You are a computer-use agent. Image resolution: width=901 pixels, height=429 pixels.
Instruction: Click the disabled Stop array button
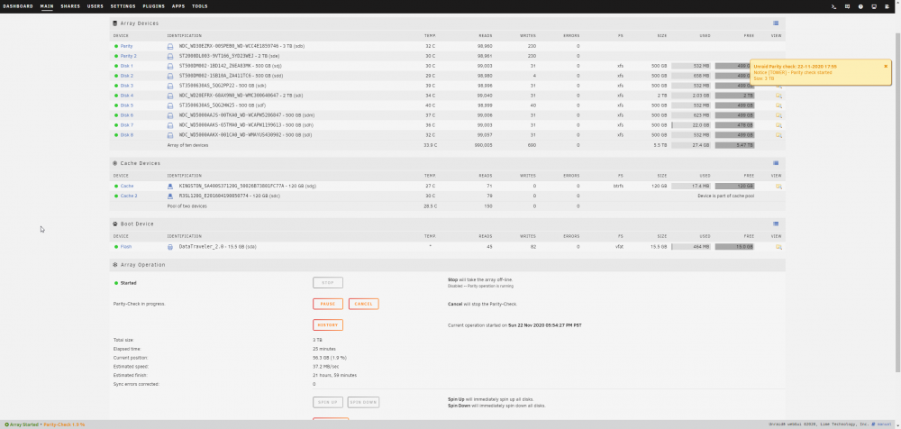coord(328,282)
